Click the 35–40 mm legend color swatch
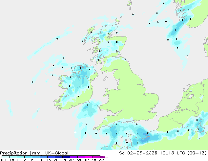This screenshot has width=208, height=161. click(x=81, y=157)
